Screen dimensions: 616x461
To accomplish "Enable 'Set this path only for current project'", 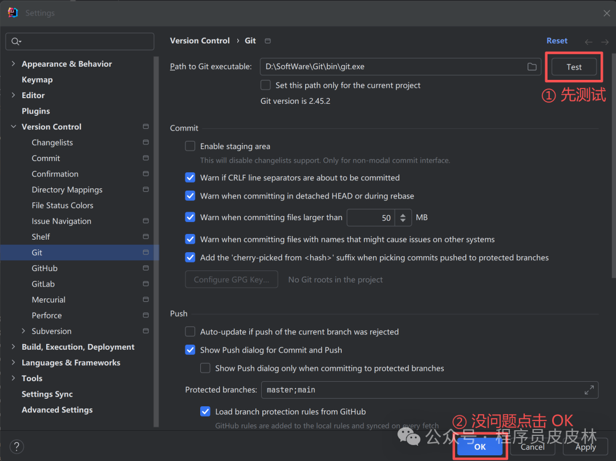I will [x=266, y=85].
